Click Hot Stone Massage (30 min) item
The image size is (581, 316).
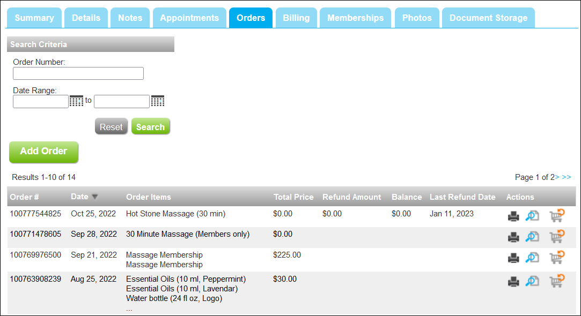(x=175, y=214)
